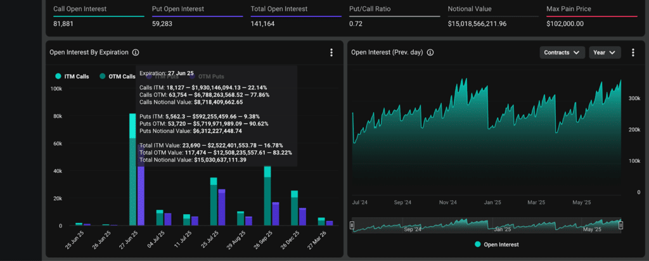Click the Notional Value $15,018,566,211.96
The height and width of the screenshot is (261, 649).
(477, 24)
